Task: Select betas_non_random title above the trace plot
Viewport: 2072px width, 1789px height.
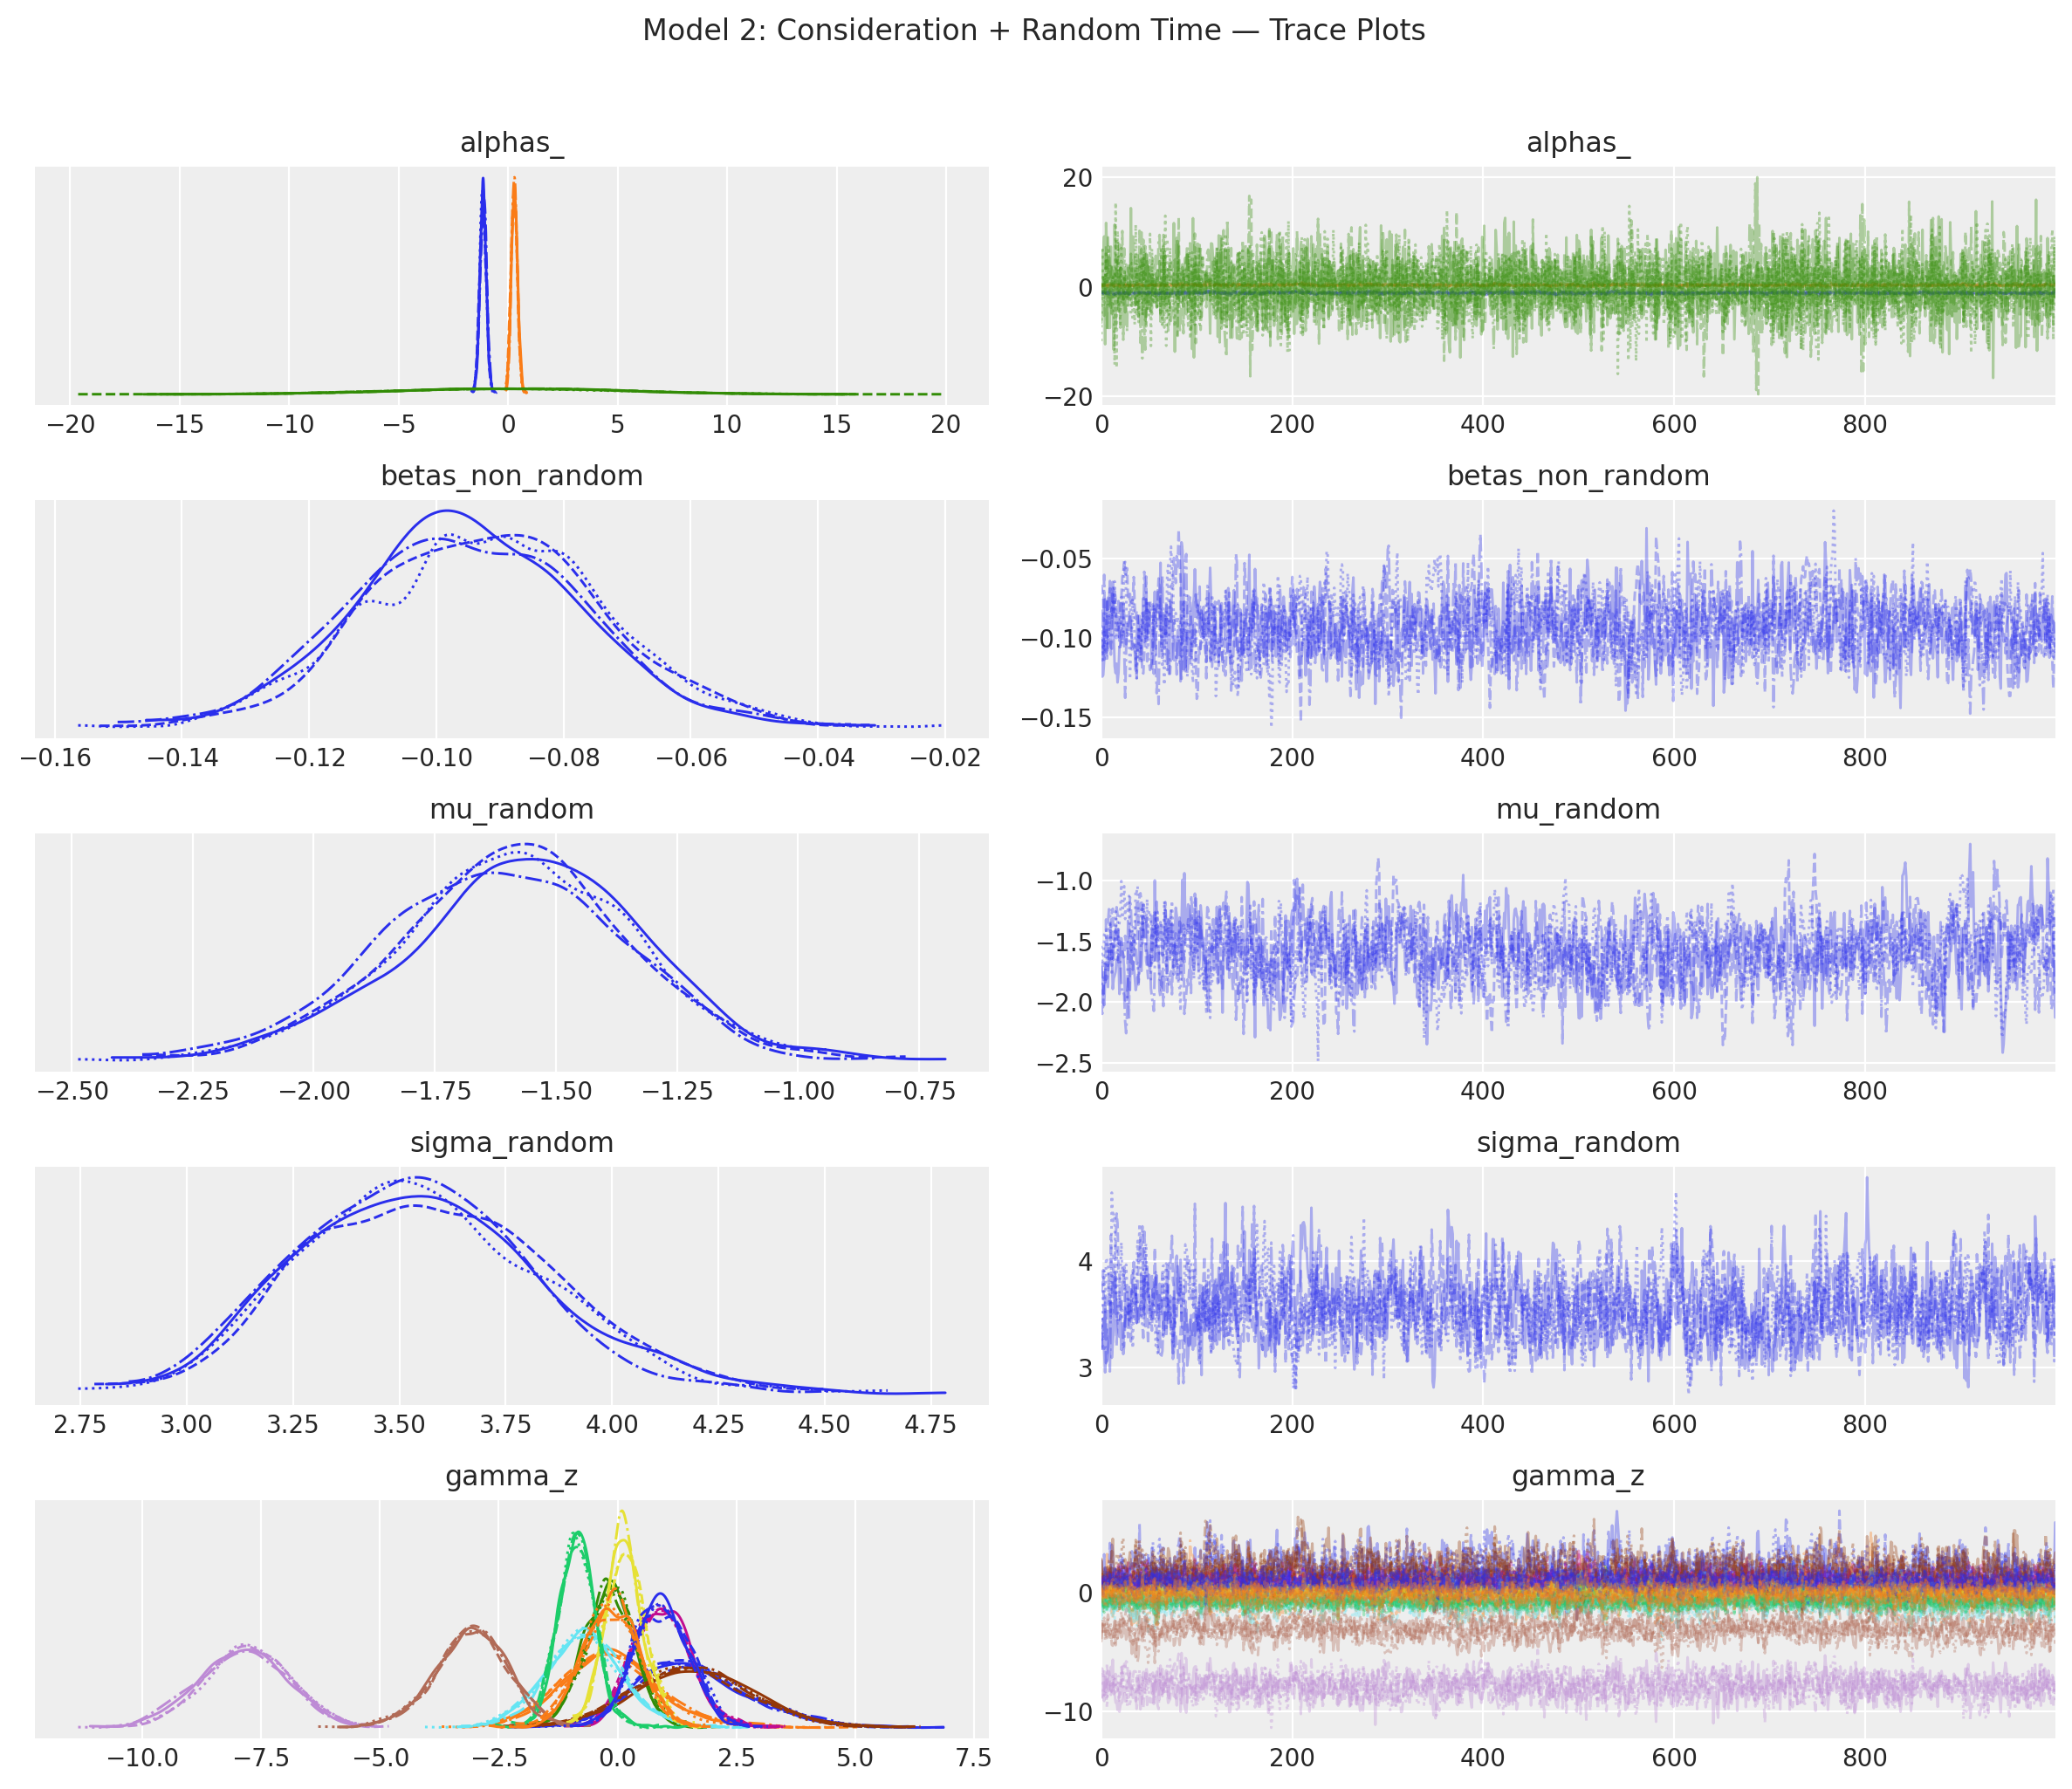Action: [x=1578, y=476]
